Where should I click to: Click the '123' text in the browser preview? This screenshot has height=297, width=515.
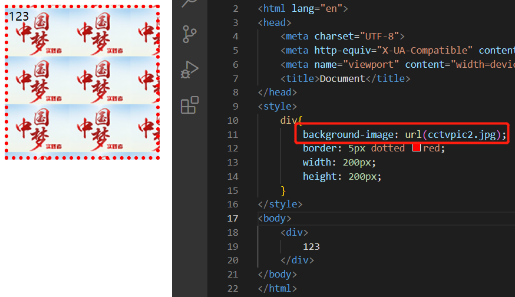pos(19,16)
